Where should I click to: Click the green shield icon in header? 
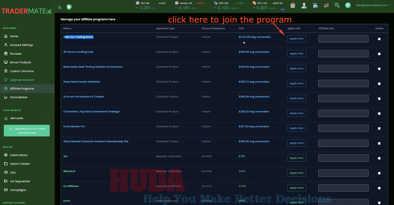pos(69,7)
